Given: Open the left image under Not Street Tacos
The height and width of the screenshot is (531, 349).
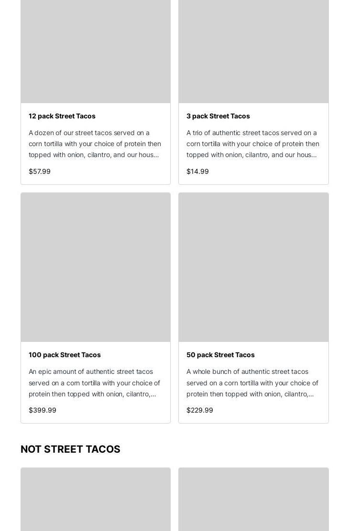Looking at the screenshot, I should [96, 499].
